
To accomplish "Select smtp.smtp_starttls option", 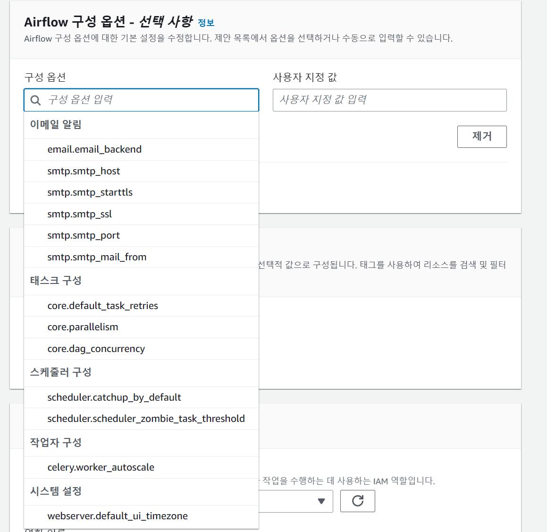I will point(90,192).
